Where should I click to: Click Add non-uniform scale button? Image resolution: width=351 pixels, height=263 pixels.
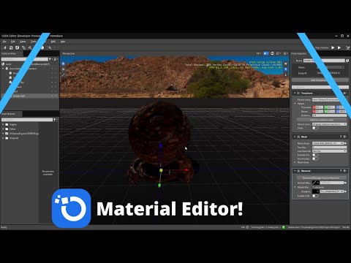coord(322,120)
